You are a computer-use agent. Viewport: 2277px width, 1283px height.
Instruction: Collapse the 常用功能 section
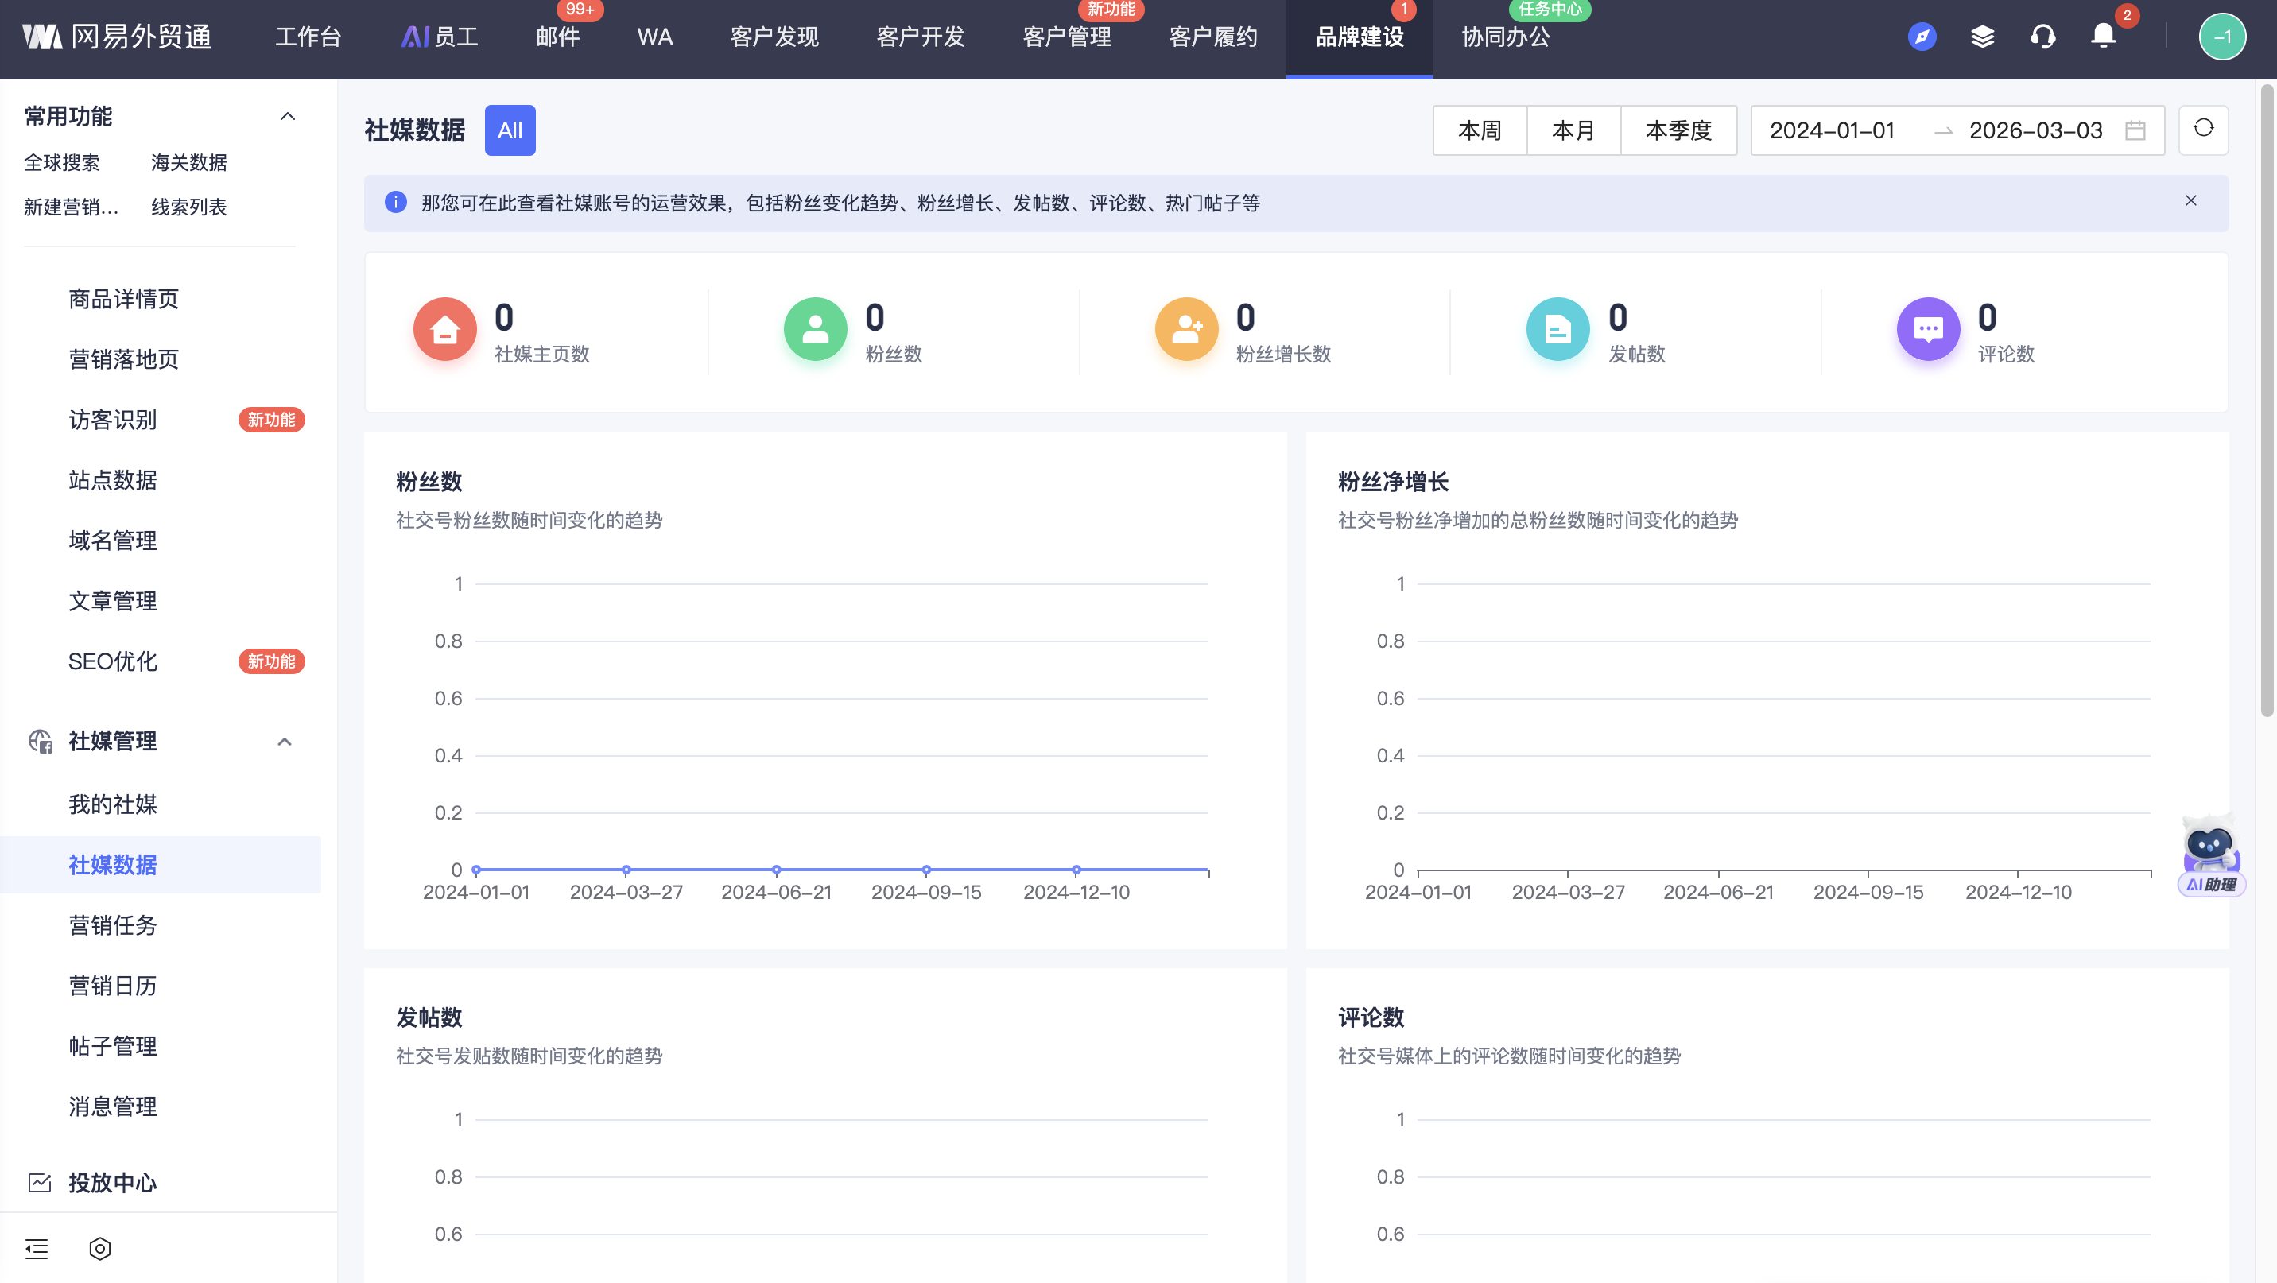coord(287,117)
